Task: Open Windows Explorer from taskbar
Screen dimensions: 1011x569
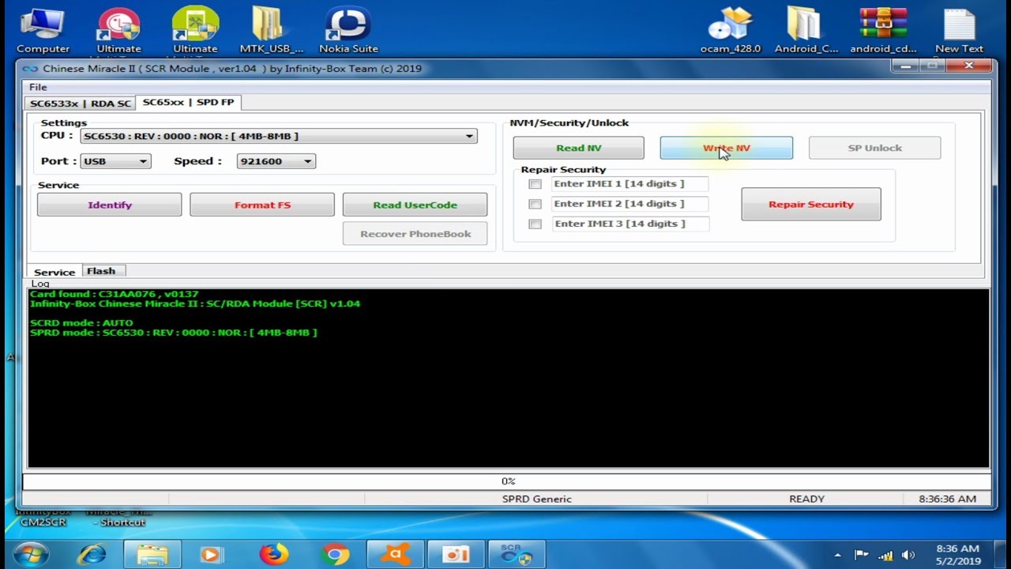Action: point(152,555)
